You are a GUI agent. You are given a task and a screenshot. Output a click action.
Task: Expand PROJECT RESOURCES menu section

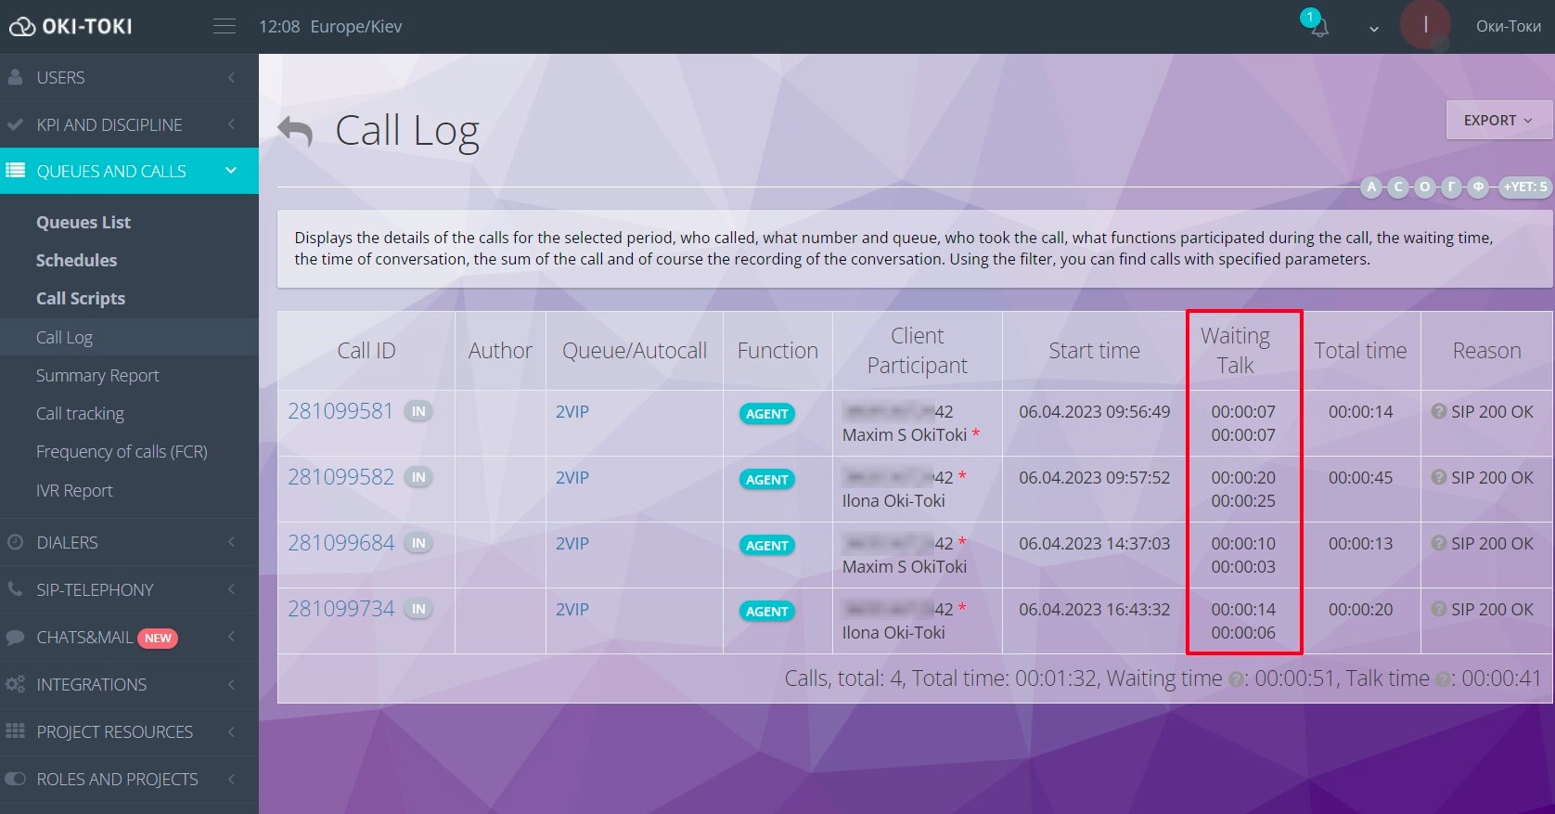129,731
